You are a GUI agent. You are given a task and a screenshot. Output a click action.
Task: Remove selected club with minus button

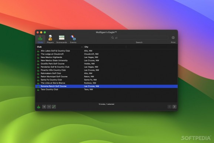49,107
